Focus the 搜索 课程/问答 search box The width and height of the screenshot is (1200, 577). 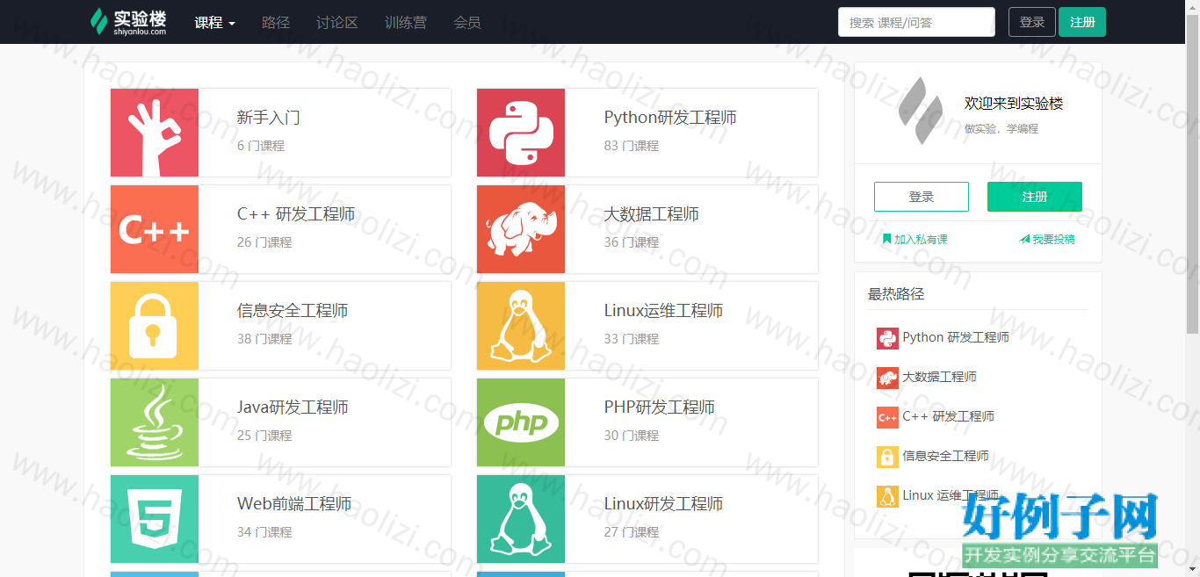916,22
